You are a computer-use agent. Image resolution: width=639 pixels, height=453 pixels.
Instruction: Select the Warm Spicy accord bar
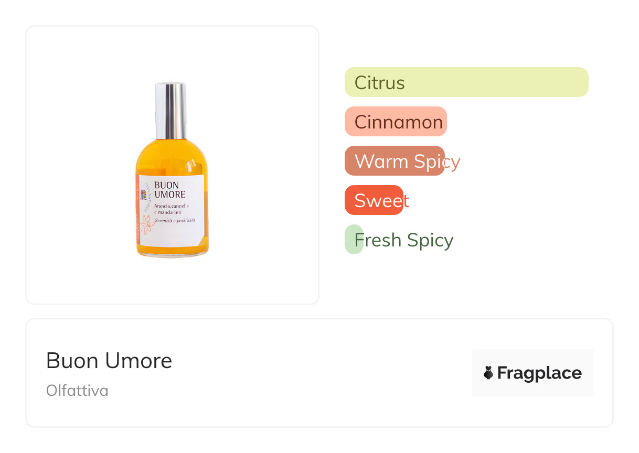coord(395,161)
